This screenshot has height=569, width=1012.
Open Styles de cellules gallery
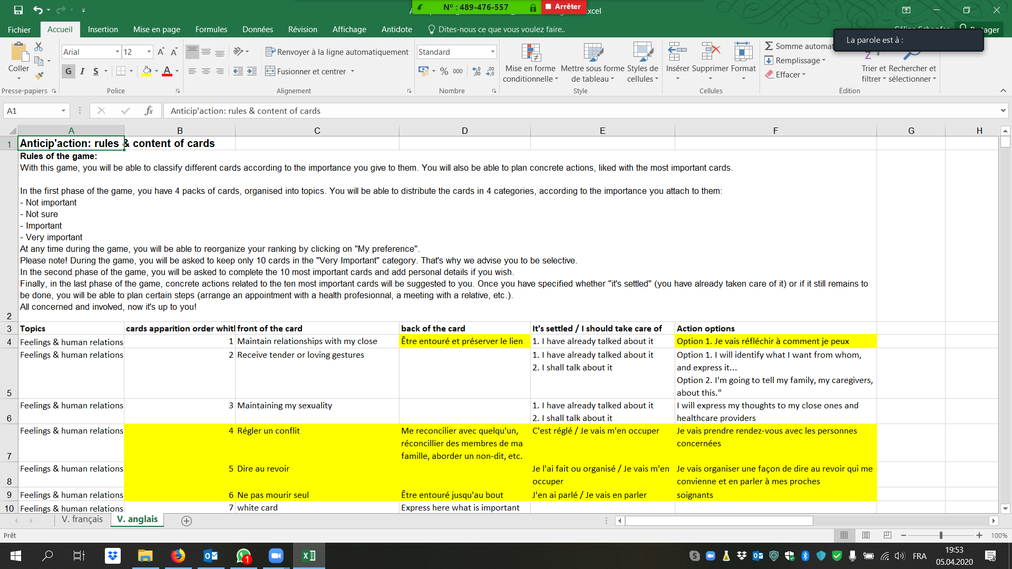643,62
